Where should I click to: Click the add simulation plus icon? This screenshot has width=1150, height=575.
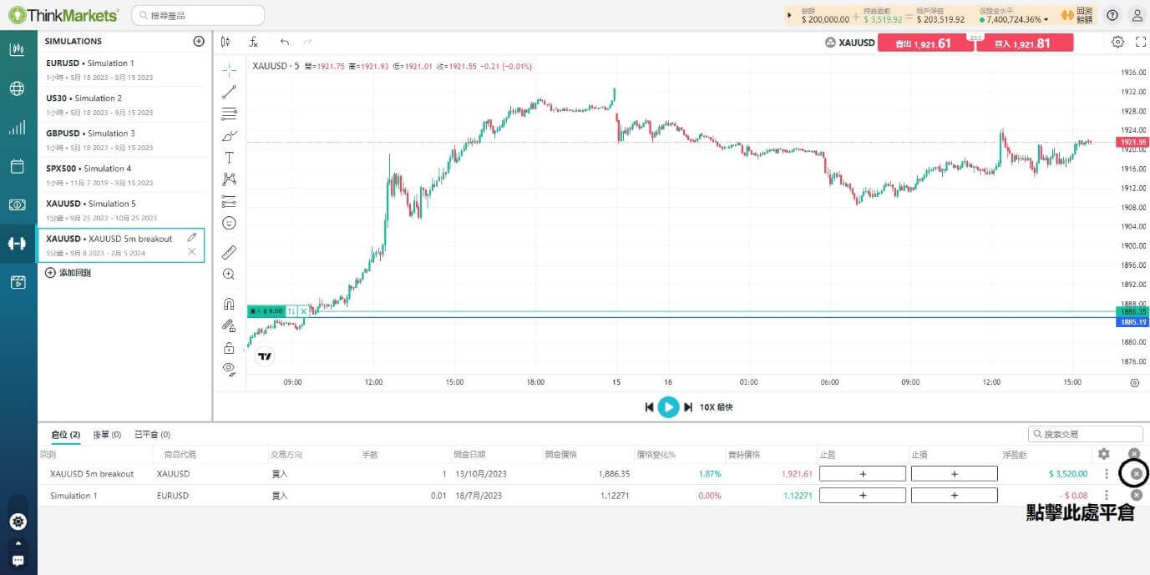(x=198, y=41)
